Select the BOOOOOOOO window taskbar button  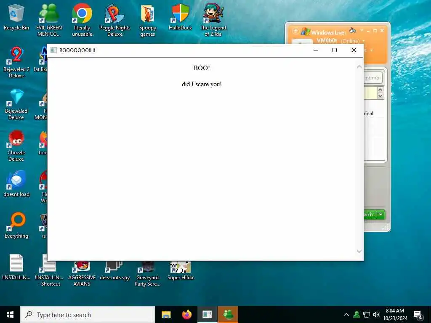pyautogui.click(x=207, y=315)
